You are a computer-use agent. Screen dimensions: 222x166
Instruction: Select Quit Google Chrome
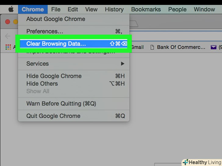pos(53,116)
